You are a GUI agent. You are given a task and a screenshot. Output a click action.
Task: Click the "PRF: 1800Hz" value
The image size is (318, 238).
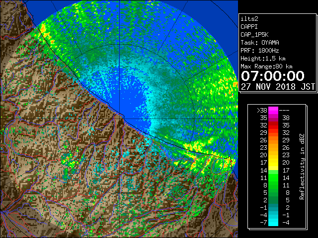click(260, 51)
